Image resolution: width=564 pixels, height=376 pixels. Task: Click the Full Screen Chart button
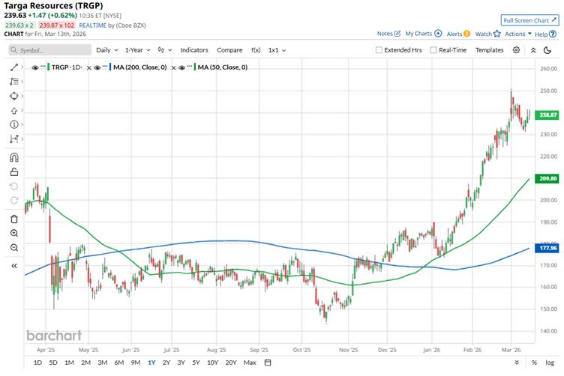point(529,19)
